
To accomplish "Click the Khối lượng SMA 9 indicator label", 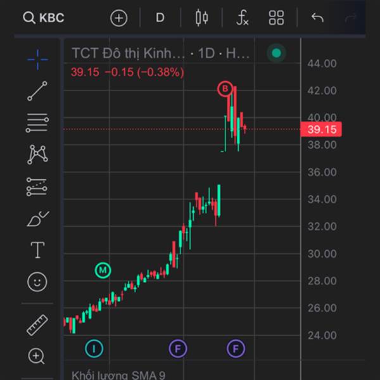I will (118, 375).
